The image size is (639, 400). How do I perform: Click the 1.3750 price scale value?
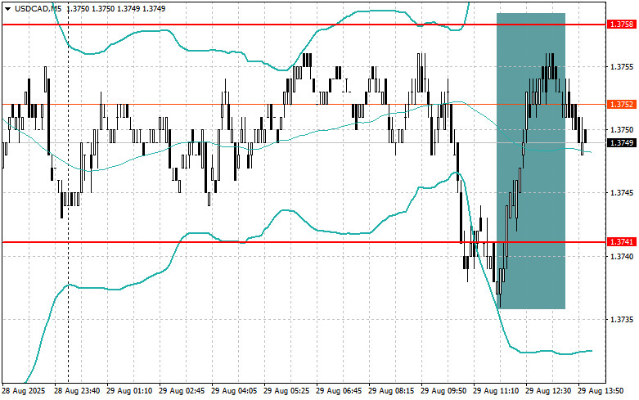(x=622, y=129)
